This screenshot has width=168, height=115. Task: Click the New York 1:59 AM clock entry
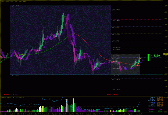coord(155,106)
